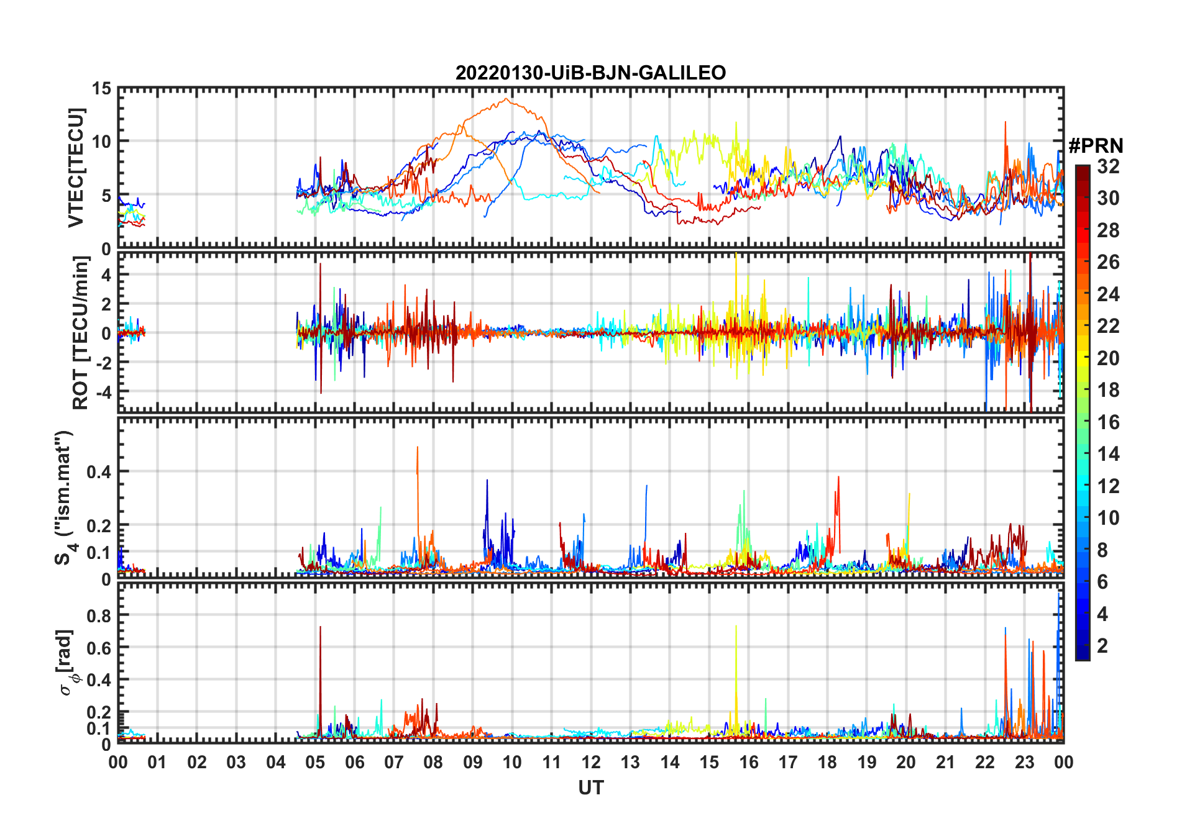Click x-axis hour label 13

tap(630, 762)
